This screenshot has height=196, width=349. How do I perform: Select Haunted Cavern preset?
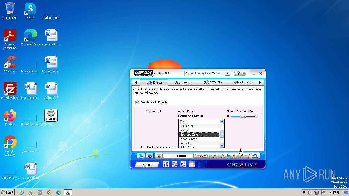coord(199,134)
